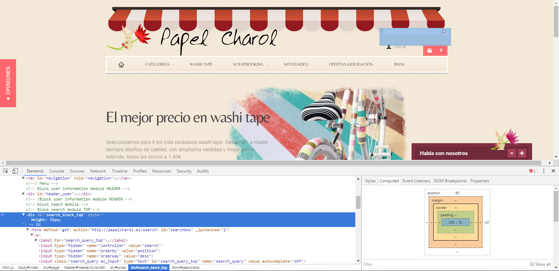The width and height of the screenshot is (559, 271).
Task: Select body#index in the breadcrumb bar
Action: tap(29, 268)
